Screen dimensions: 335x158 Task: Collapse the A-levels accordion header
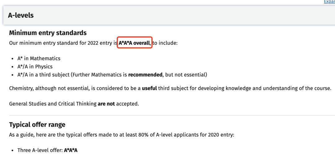169,15
